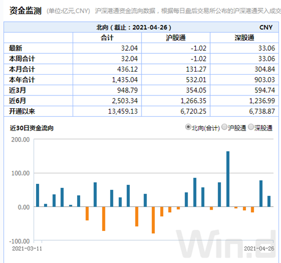The height and width of the screenshot is (263, 281).
Task: Click the 近30日资金流向 chart title
Action: 31,128
